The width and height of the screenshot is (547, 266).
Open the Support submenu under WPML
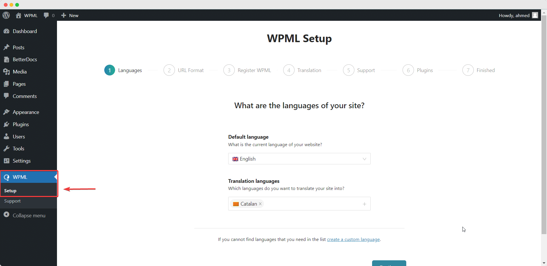[12, 201]
